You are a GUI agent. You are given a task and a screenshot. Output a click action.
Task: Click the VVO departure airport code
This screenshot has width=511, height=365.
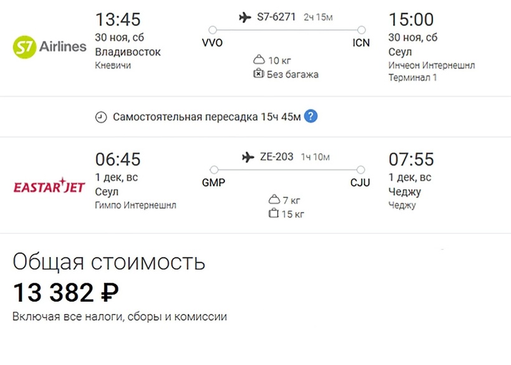click(213, 43)
